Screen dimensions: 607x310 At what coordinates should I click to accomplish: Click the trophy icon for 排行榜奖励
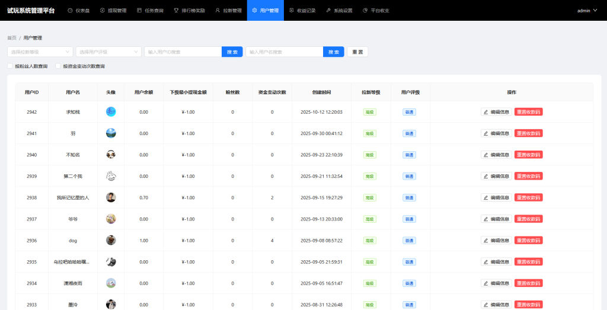176,11
